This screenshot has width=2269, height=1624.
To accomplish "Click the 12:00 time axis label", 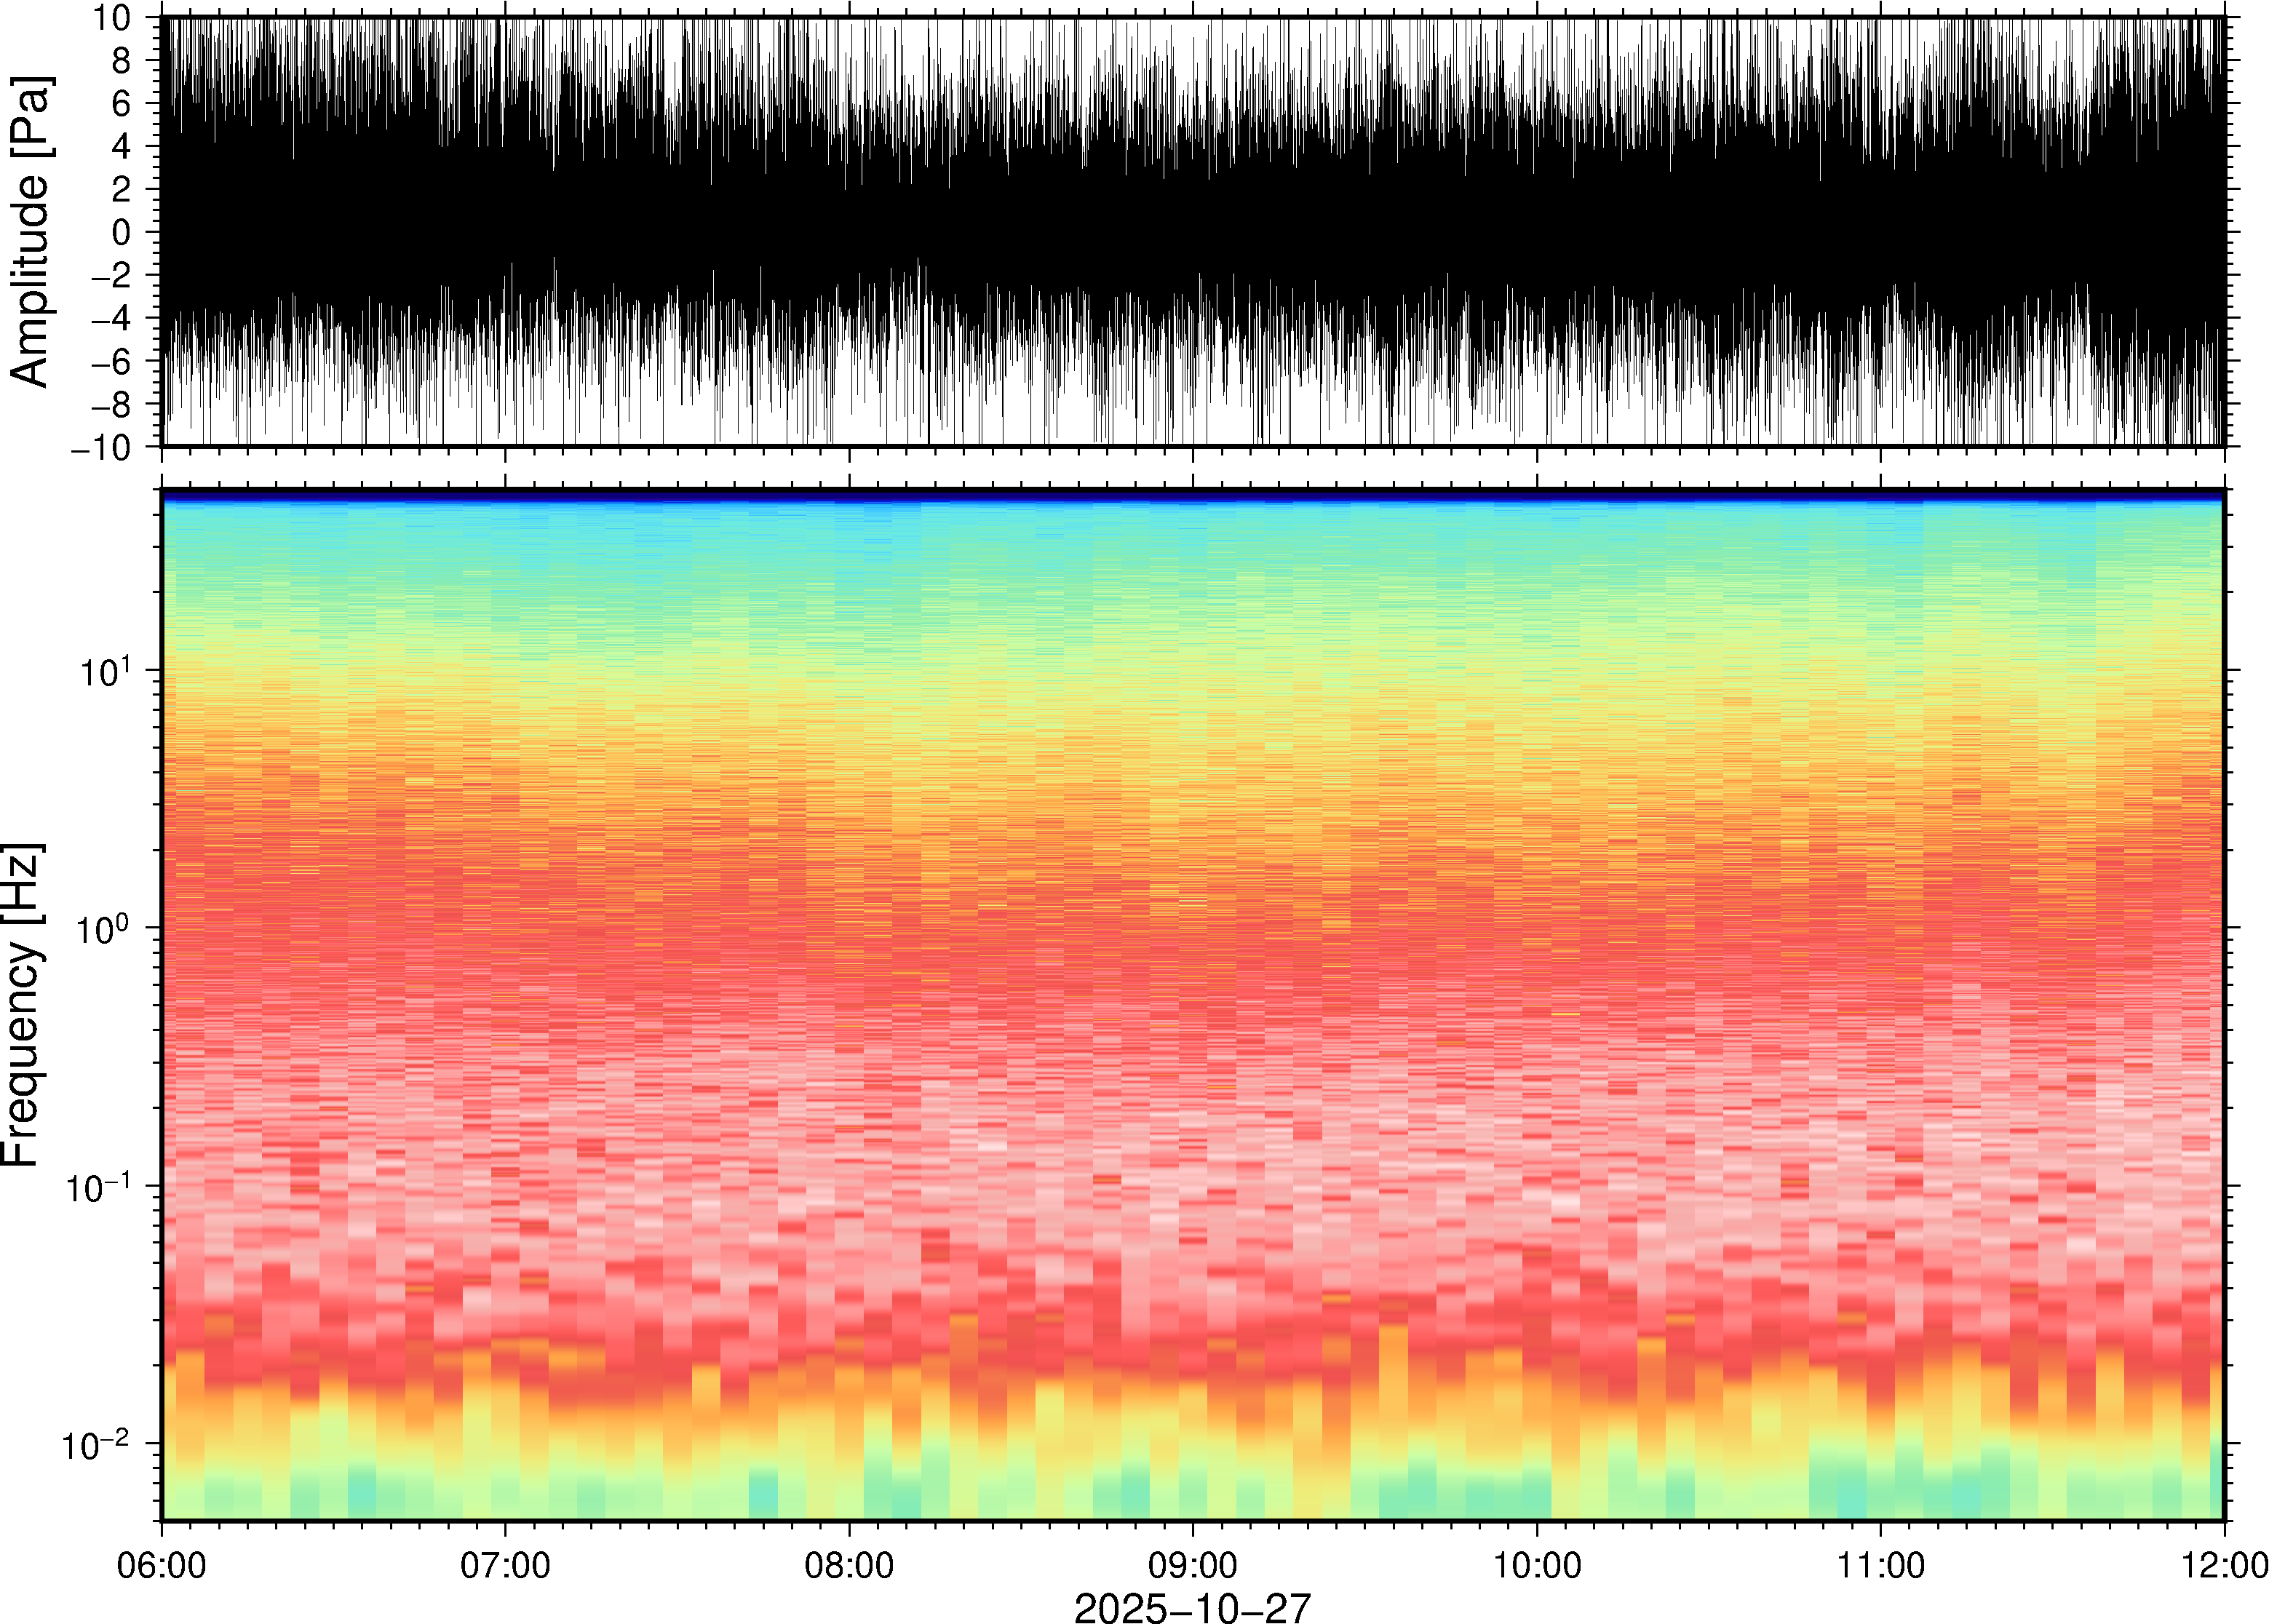I will [2224, 1565].
